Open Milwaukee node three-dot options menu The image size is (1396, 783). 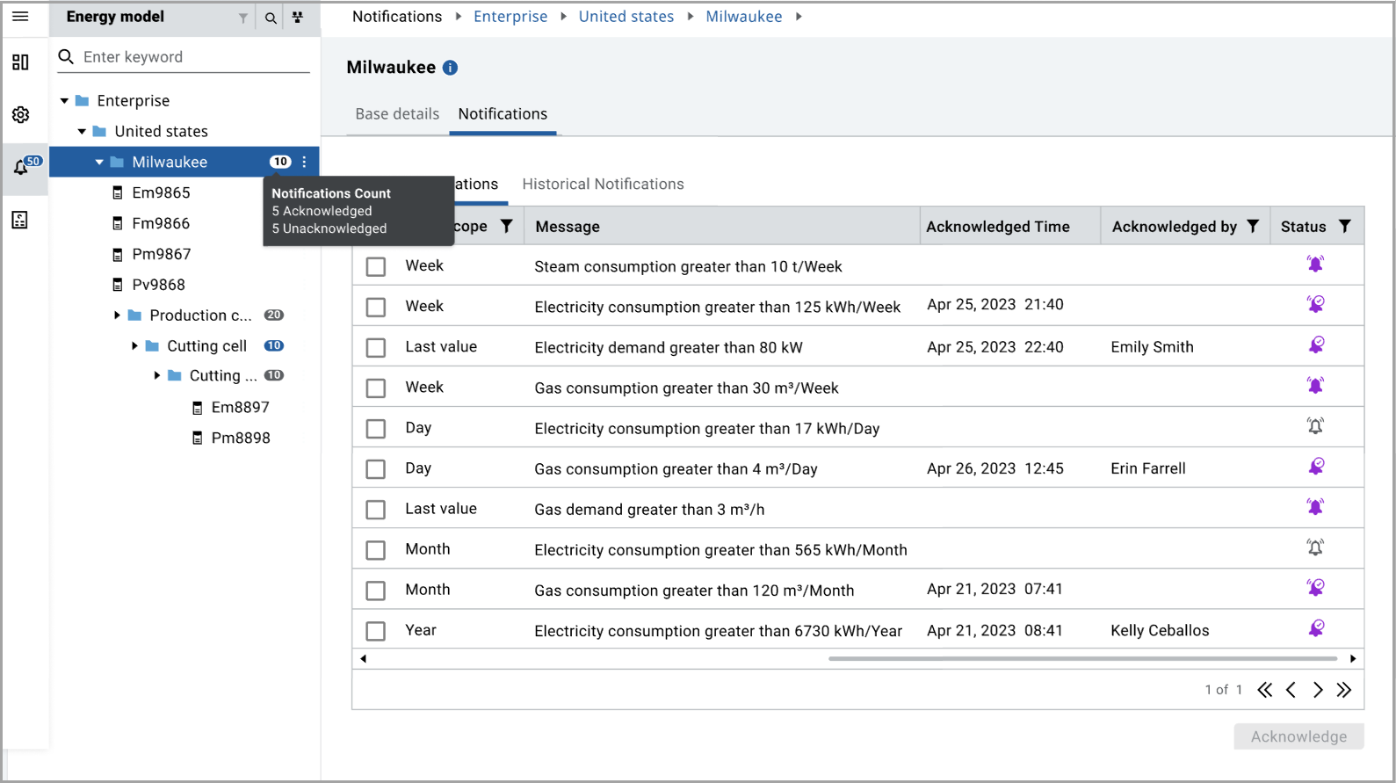pyautogui.click(x=305, y=162)
